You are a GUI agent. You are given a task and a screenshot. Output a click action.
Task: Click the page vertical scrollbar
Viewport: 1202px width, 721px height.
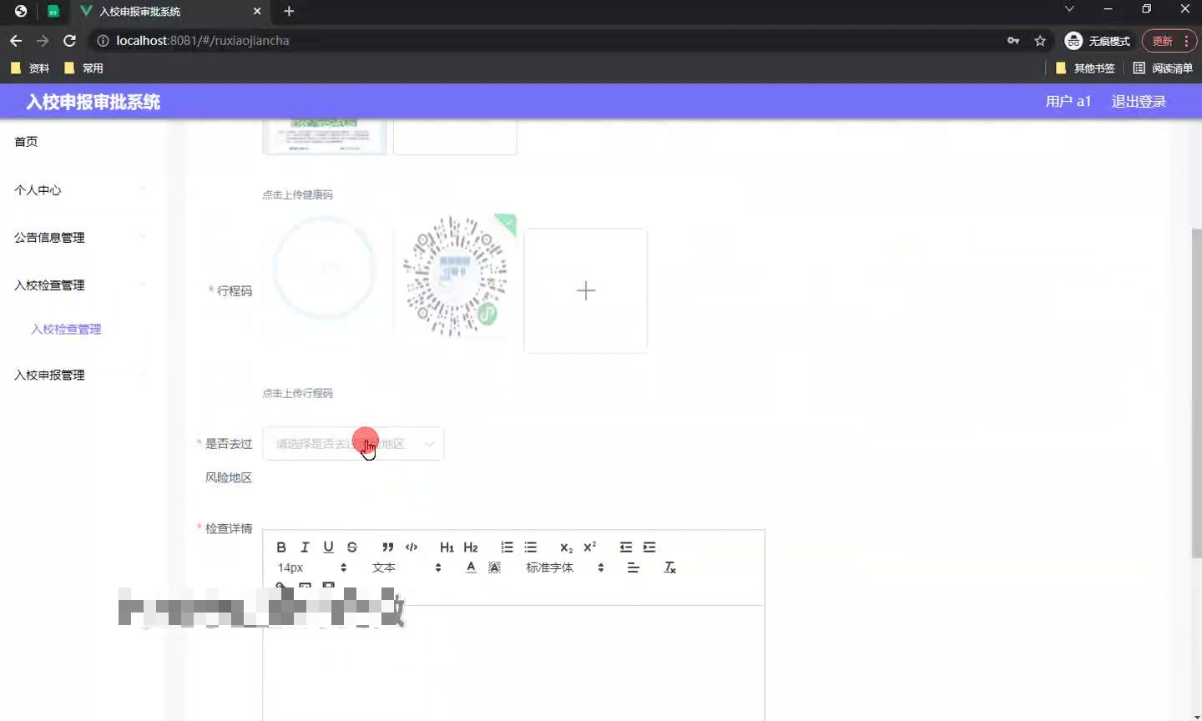1196,392
